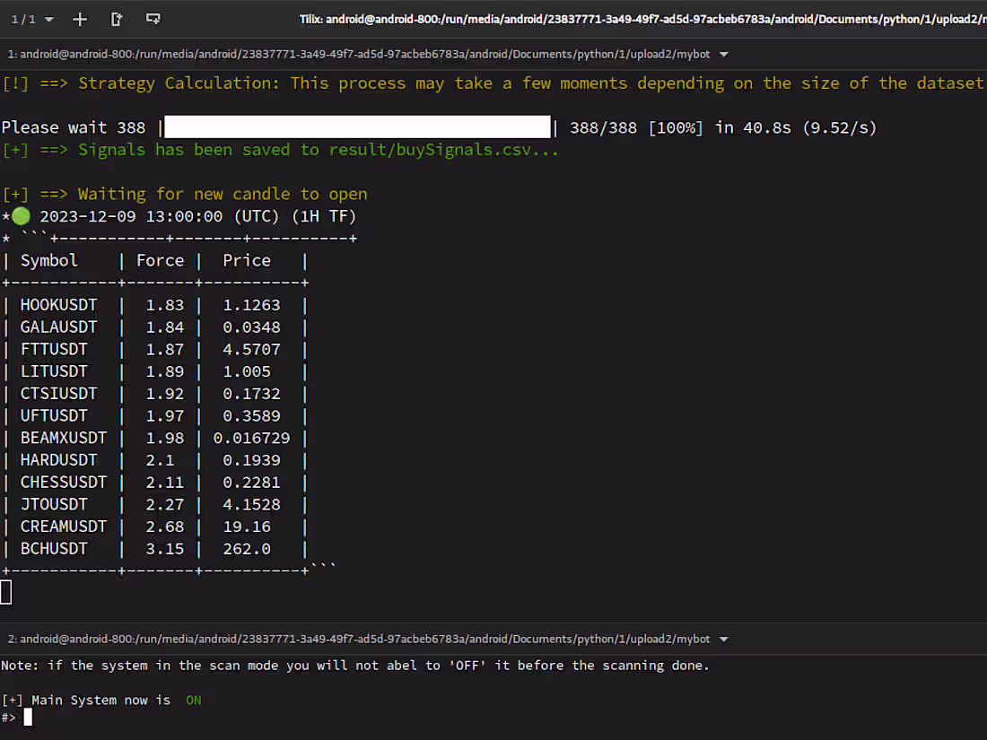Screen dimensions: 987x740
Task: Select the HOOKUSDT symbol text
Action: (59, 304)
